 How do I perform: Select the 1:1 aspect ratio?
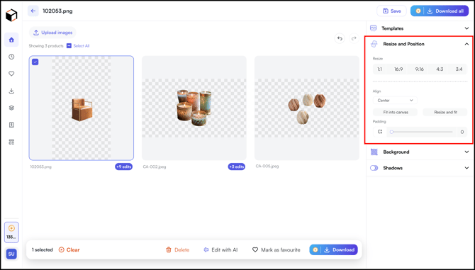pos(379,69)
